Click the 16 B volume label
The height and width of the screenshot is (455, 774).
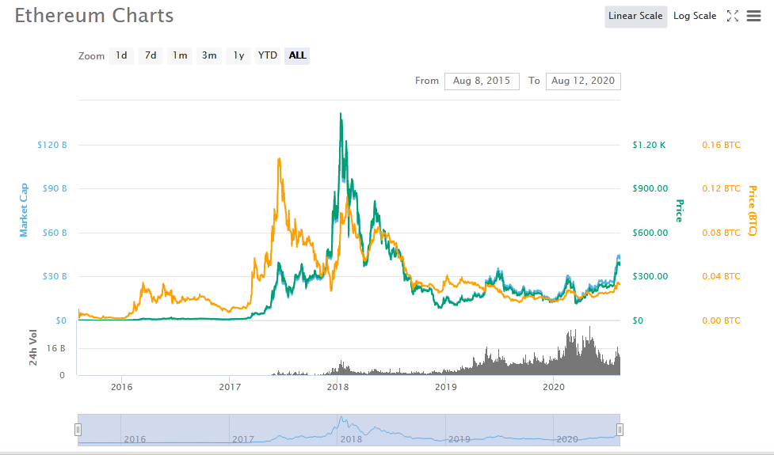pyautogui.click(x=55, y=348)
